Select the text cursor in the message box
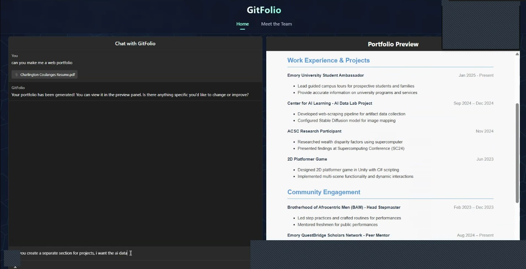526x269 pixels. pos(130,253)
